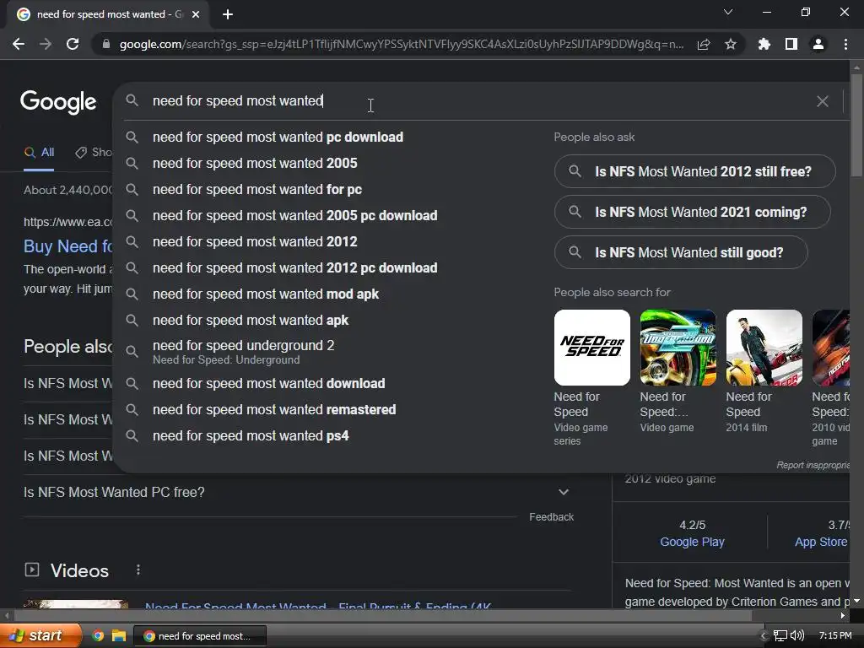This screenshot has height=648, width=864.
Task: Click the page vertical scrollbar thumb
Action: tap(856, 127)
